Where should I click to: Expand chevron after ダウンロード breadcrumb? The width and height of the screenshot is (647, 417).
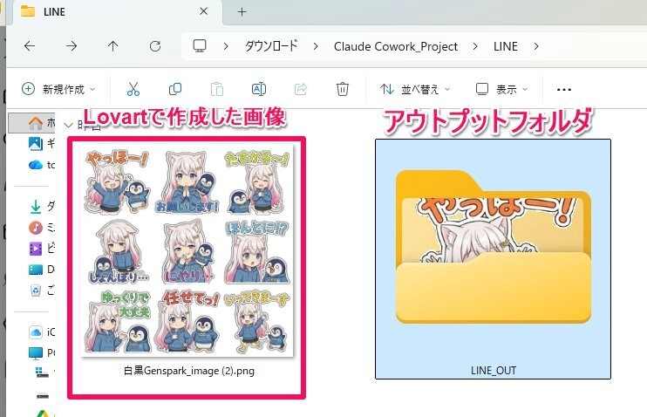pyautogui.click(x=316, y=46)
